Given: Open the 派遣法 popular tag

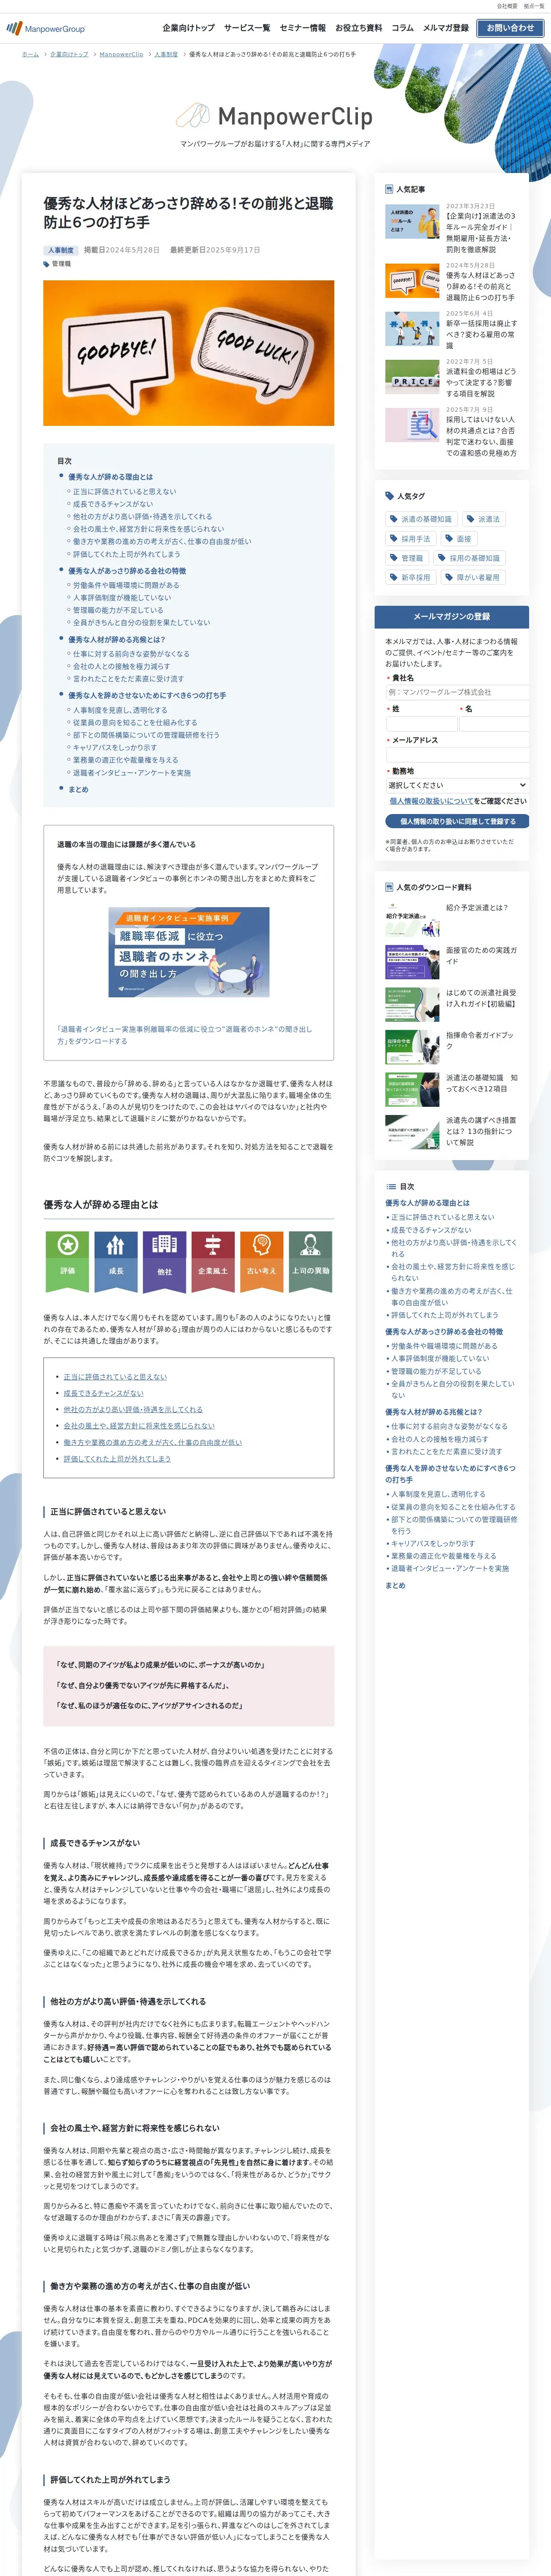Looking at the screenshot, I should click(x=483, y=519).
